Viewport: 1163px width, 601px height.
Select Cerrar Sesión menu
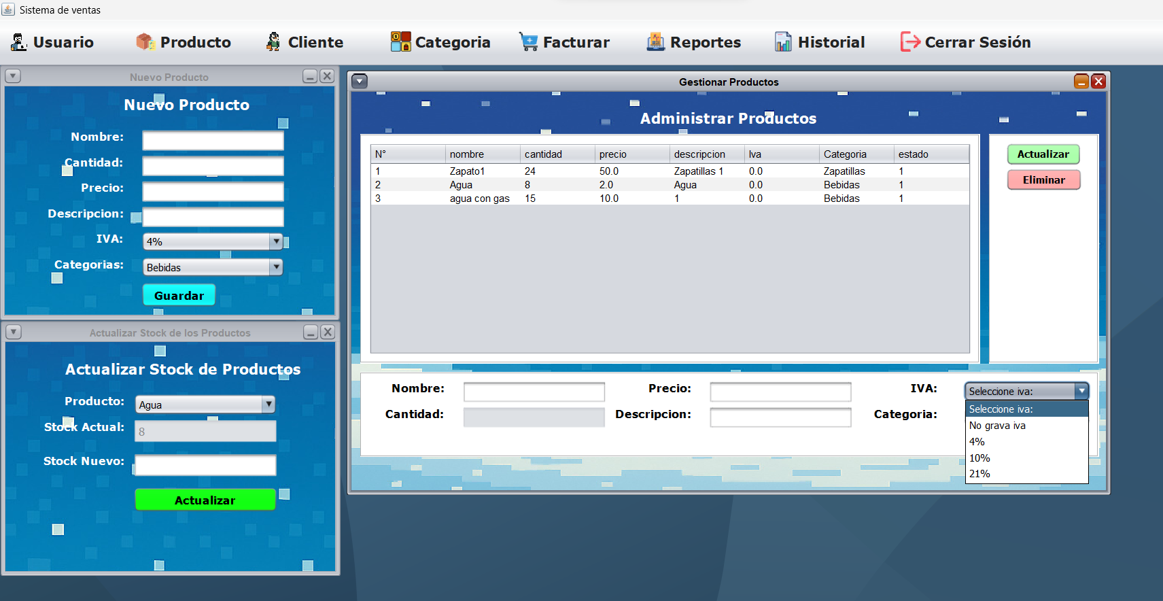966,42
